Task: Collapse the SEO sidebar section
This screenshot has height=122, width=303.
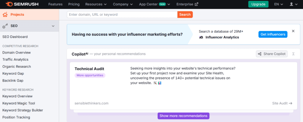Action: [53, 26]
